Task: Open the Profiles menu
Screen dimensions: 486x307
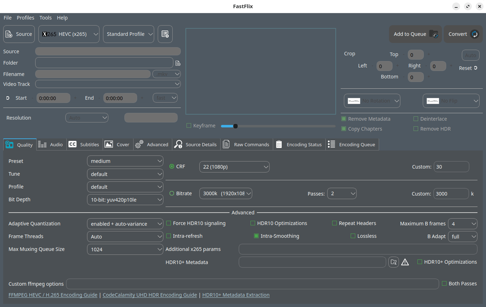Action: pos(26,18)
